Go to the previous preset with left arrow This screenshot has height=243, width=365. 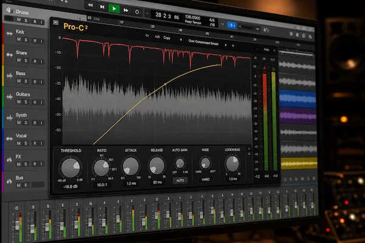coord(181,39)
